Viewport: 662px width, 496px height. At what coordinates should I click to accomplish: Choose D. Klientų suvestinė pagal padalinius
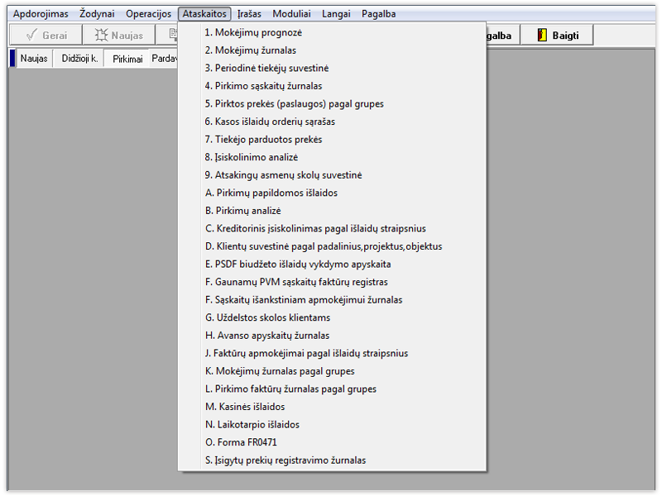tap(332, 246)
